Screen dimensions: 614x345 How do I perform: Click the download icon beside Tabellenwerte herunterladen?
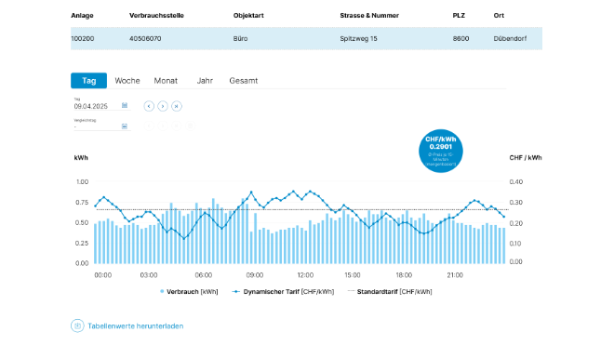pos(77,325)
